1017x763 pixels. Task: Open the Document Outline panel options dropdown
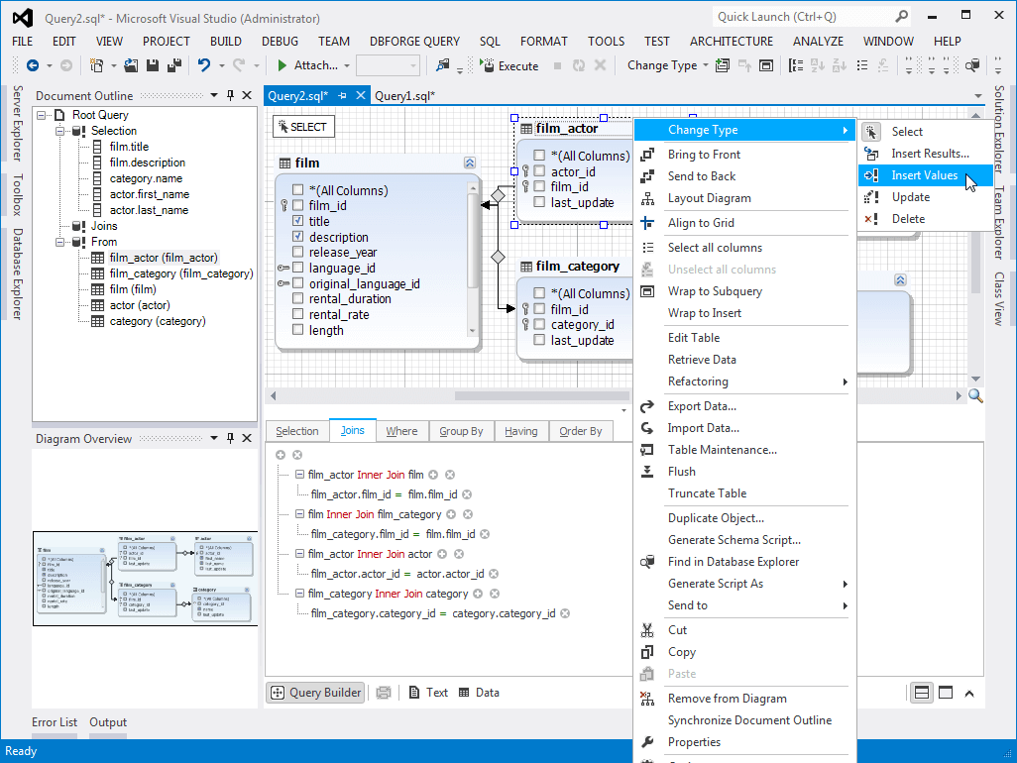(214, 95)
